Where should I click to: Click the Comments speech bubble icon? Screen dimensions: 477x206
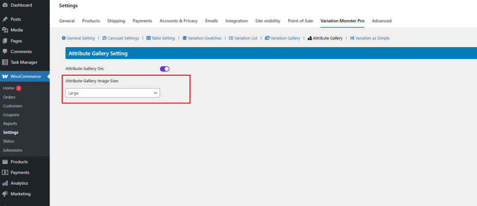[x=5, y=51]
